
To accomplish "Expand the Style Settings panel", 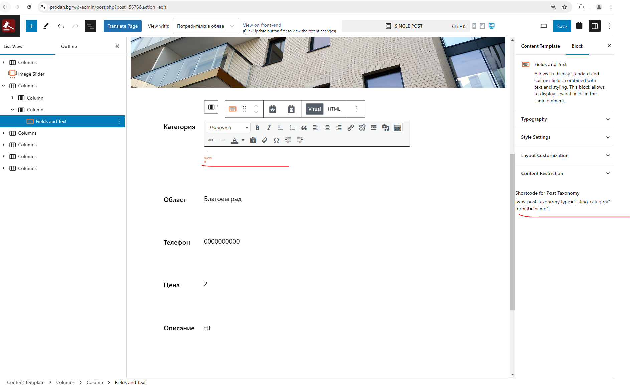I will [x=565, y=137].
